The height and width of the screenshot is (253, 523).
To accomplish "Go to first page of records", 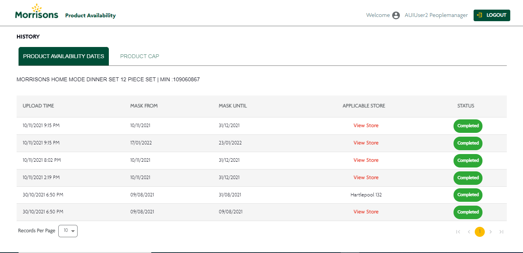I will (x=458, y=232).
